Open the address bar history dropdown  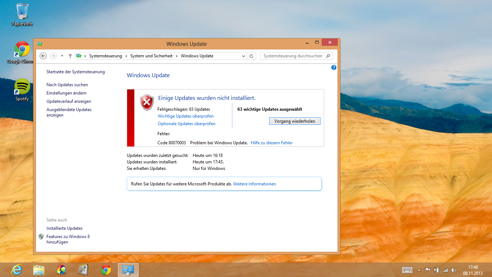coord(243,56)
